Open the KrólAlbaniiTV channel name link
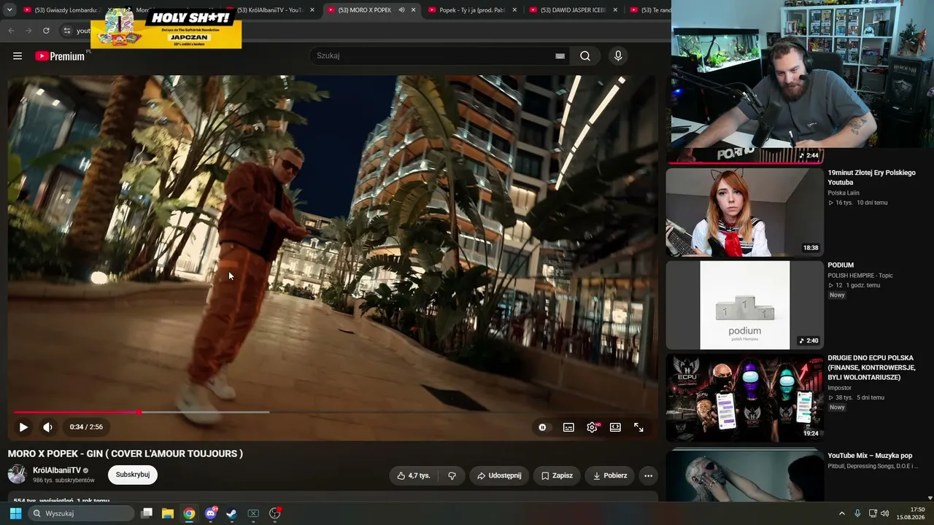 click(x=57, y=470)
